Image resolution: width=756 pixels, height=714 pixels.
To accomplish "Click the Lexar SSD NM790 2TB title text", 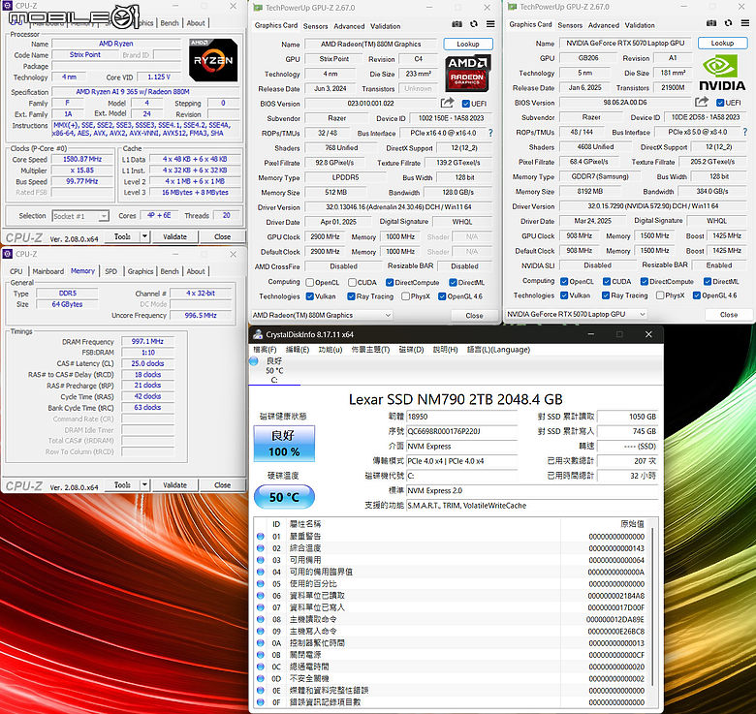I will click(x=456, y=399).
